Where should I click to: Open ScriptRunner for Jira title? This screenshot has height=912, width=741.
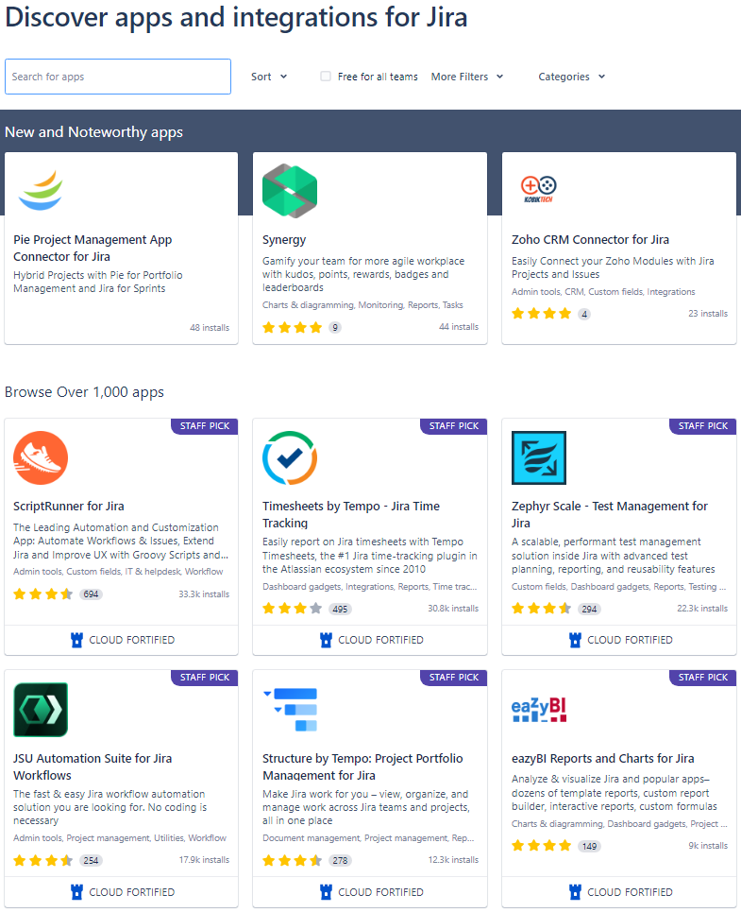(69, 506)
